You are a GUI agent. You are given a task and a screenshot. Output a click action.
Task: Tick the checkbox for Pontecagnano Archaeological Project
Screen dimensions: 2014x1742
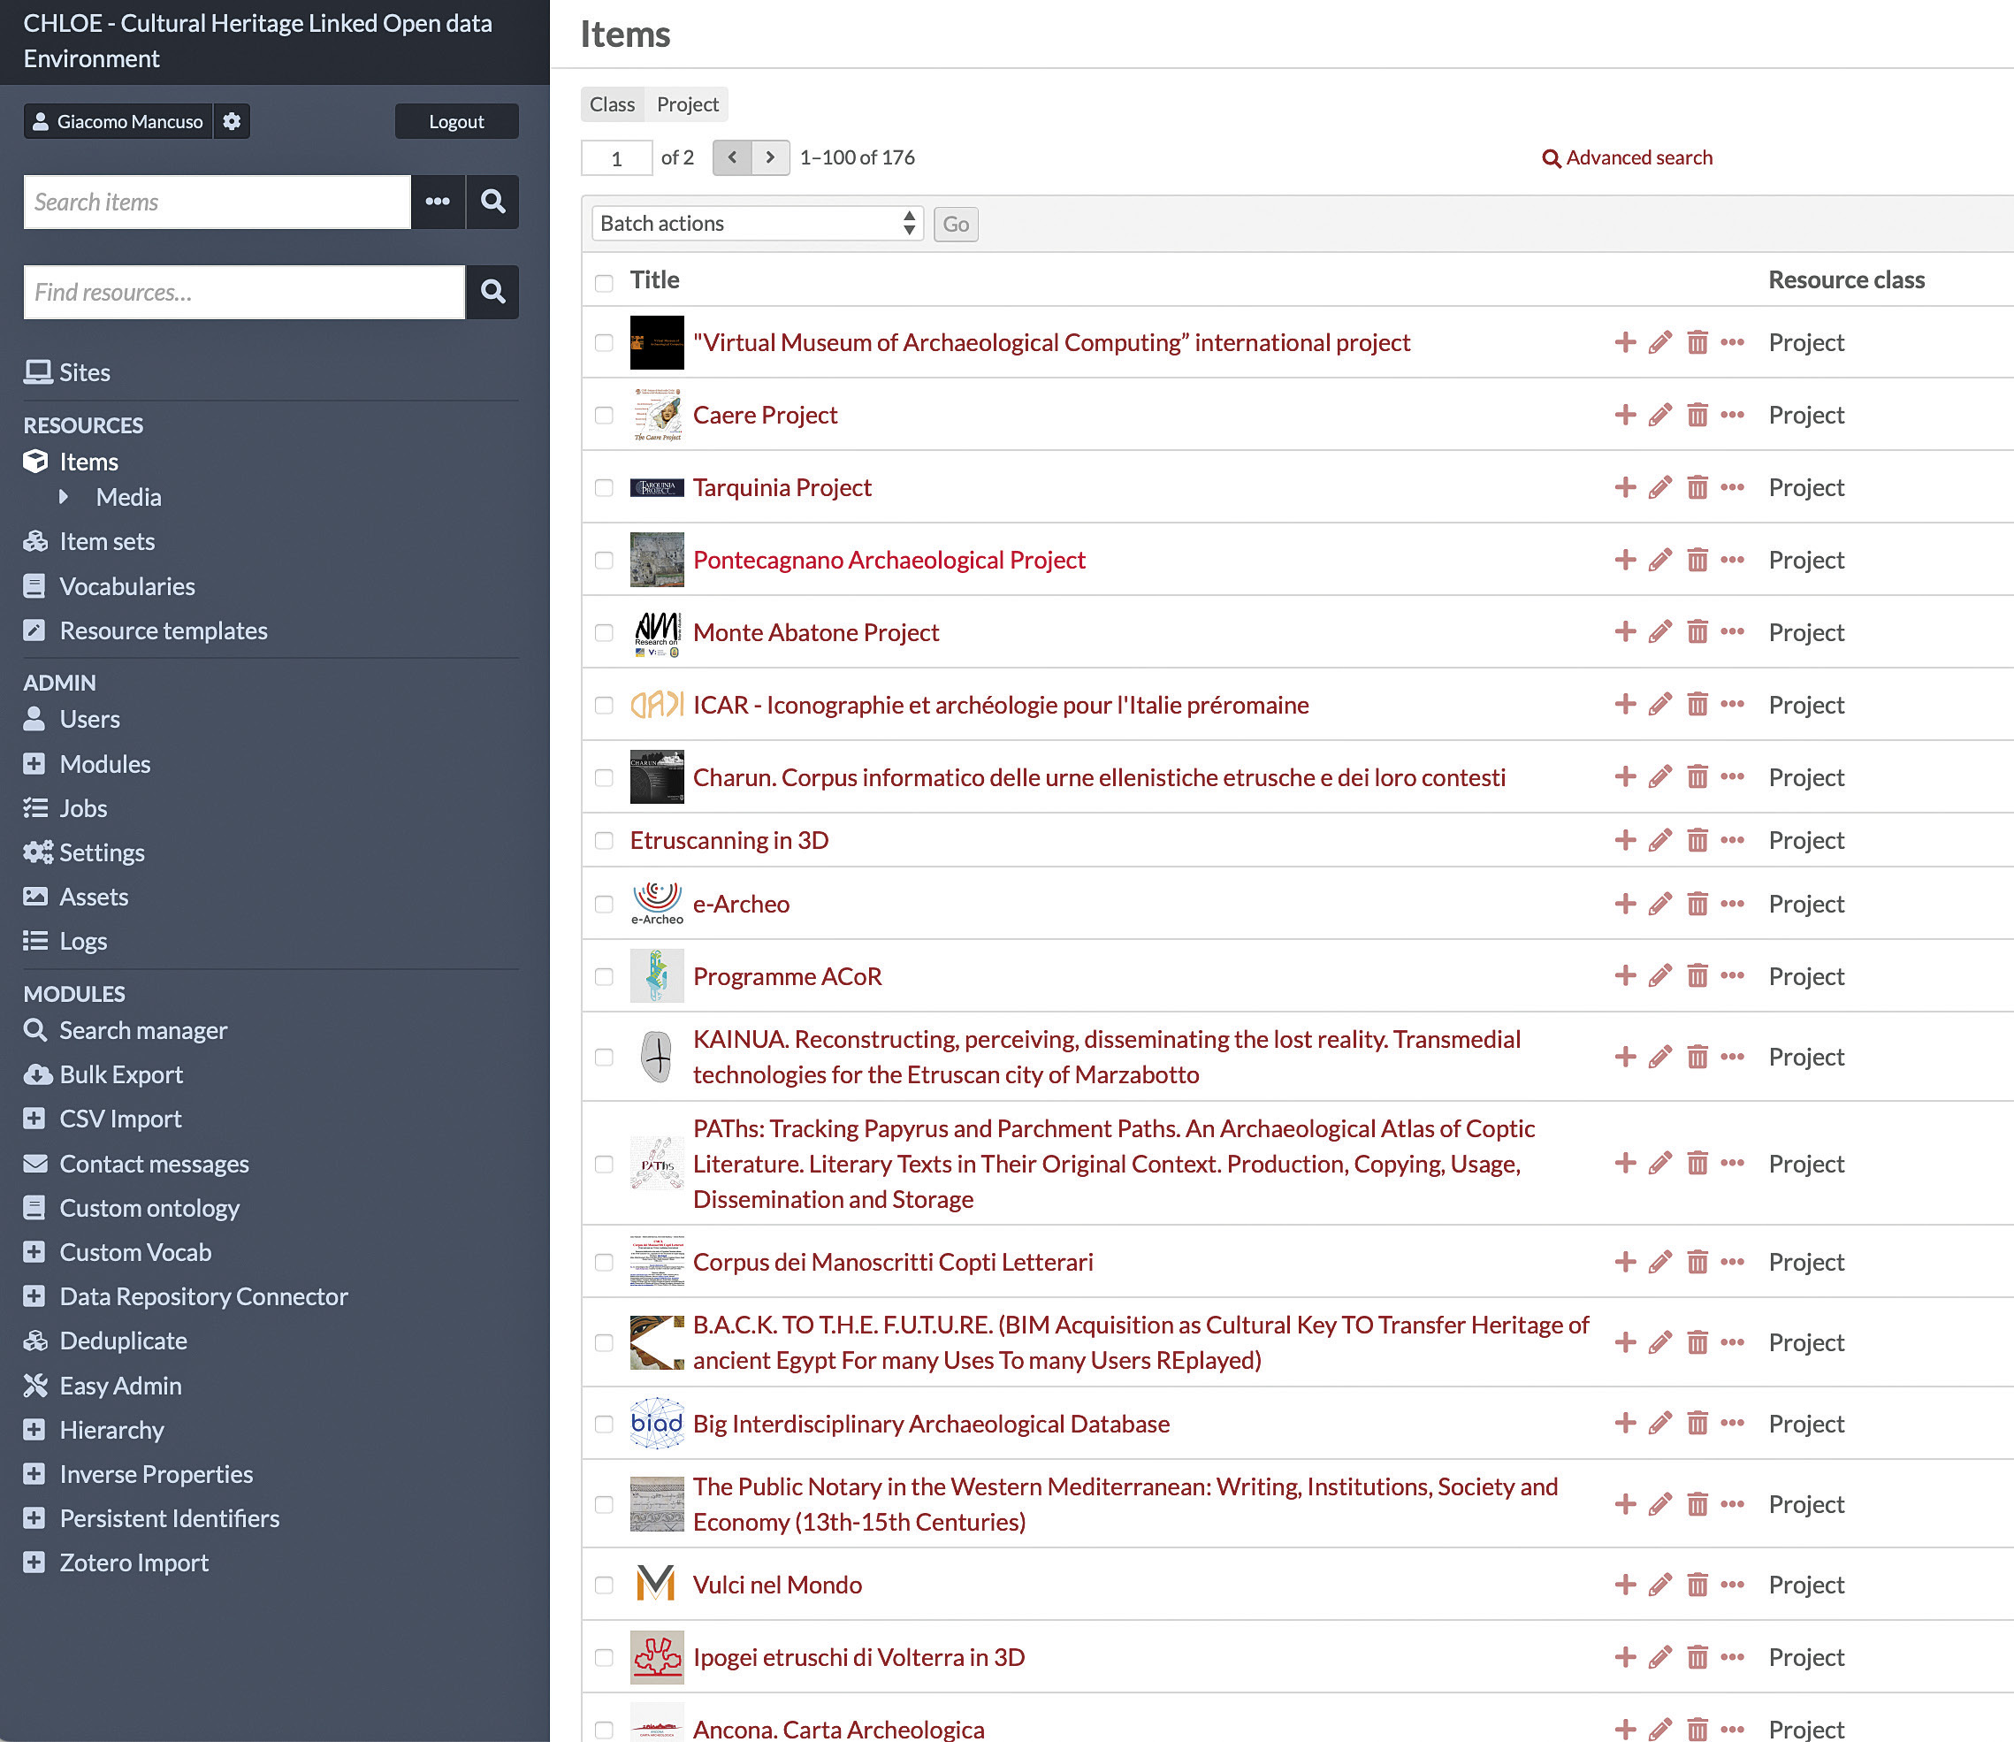click(604, 560)
